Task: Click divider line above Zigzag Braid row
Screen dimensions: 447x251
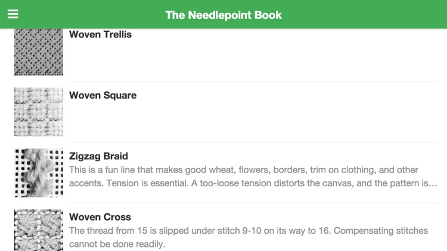Action: tap(253, 142)
